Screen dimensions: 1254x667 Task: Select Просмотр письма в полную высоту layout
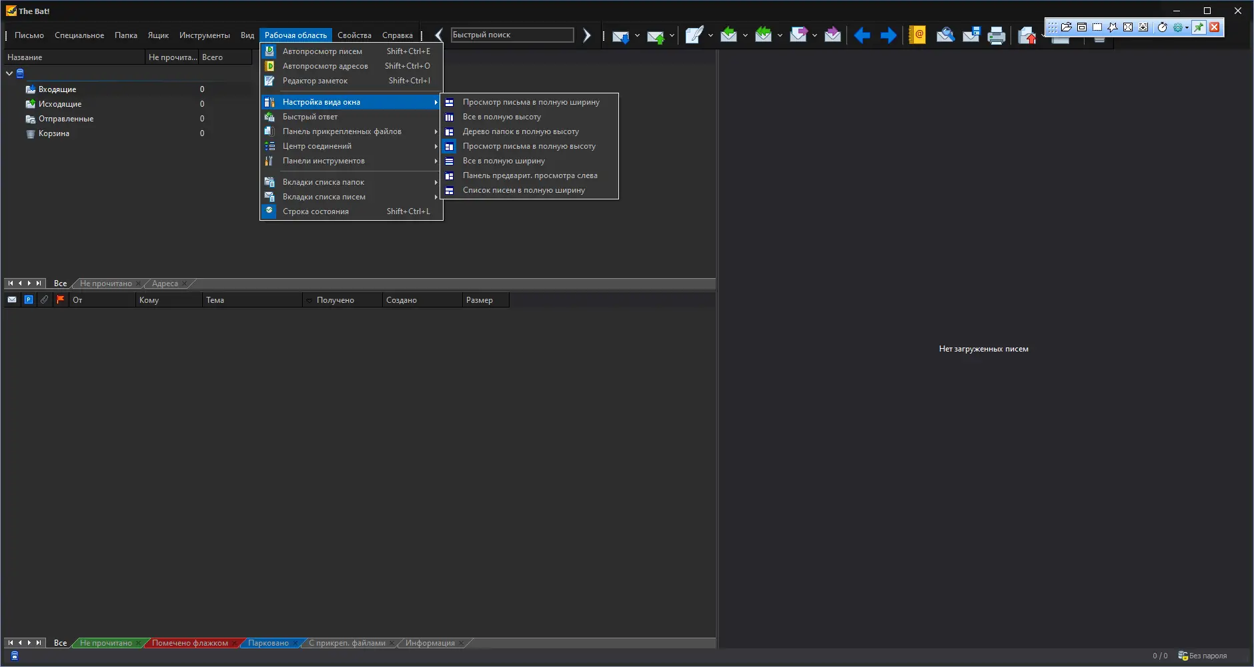(530, 146)
